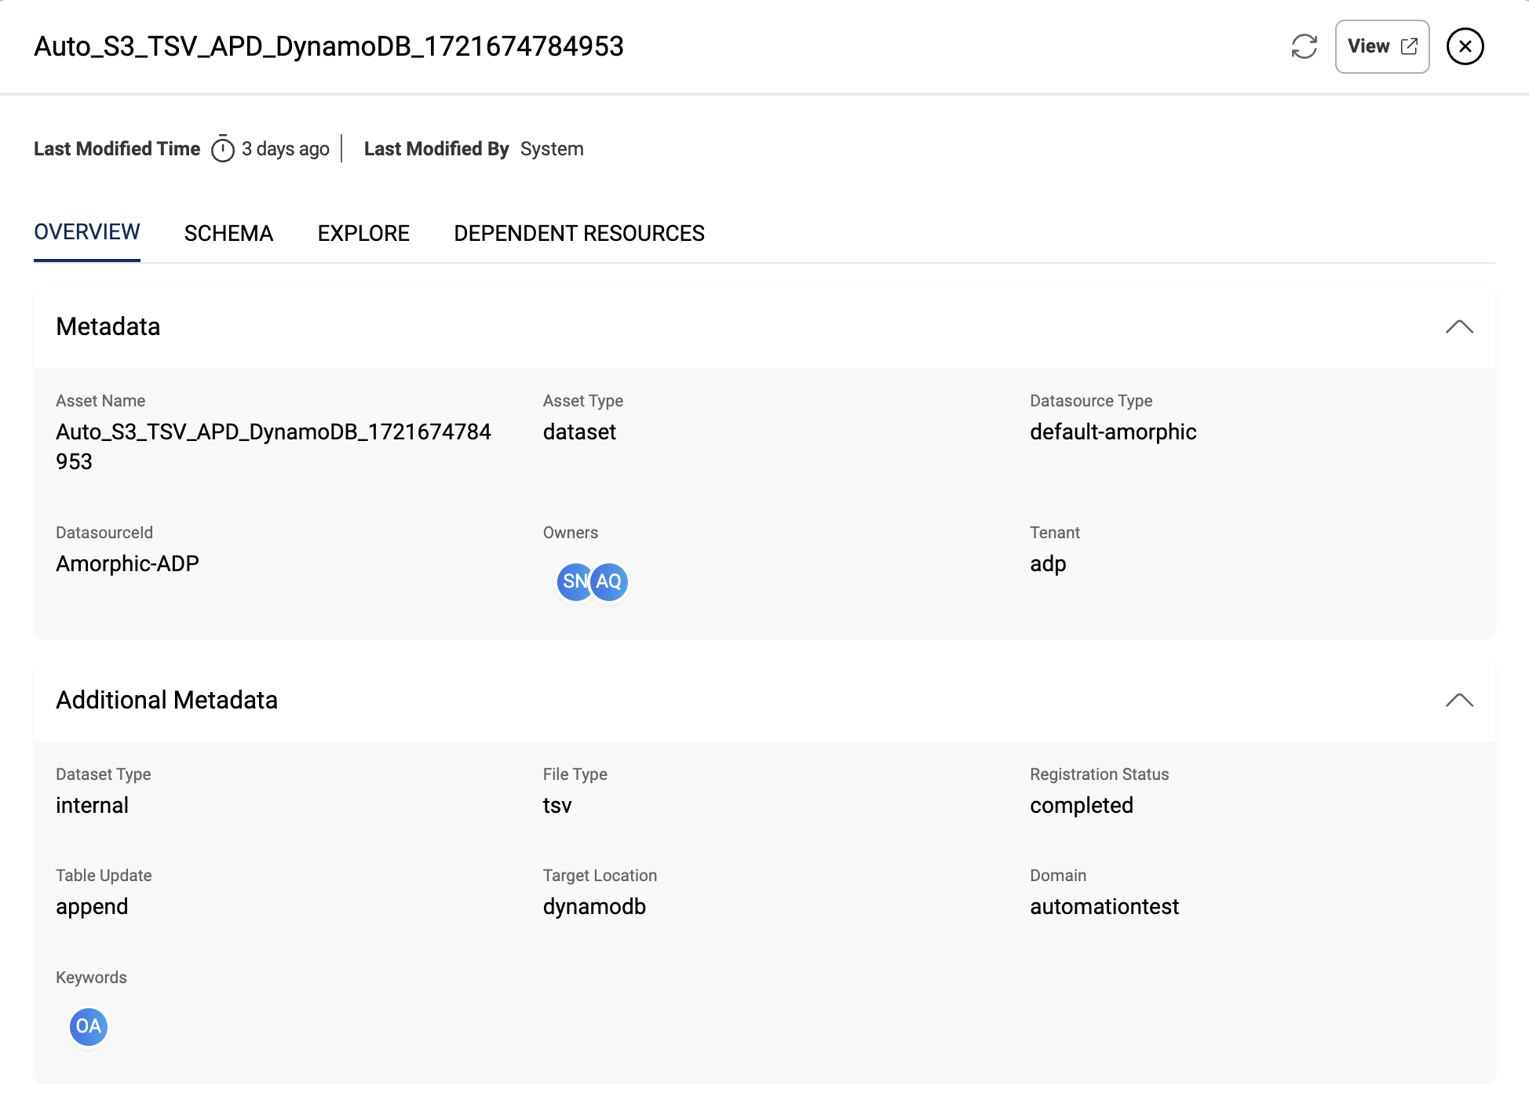
Task: Click the AQ owner avatar
Action: click(x=610, y=581)
